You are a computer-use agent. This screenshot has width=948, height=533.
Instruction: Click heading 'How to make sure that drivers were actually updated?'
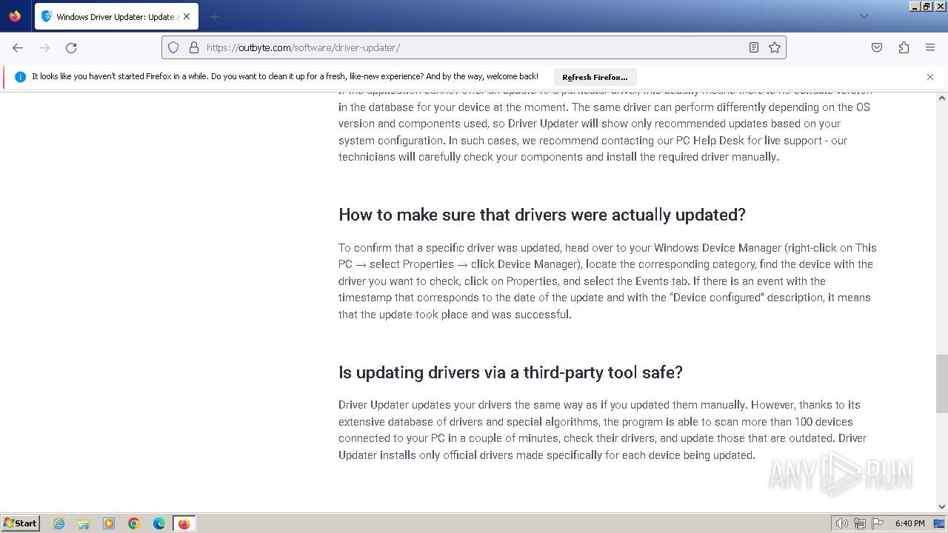tap(542, 215)
